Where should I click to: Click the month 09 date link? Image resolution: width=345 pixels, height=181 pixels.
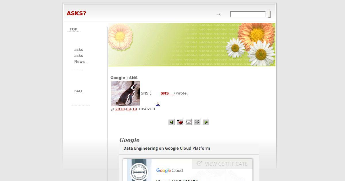point(129,109)
